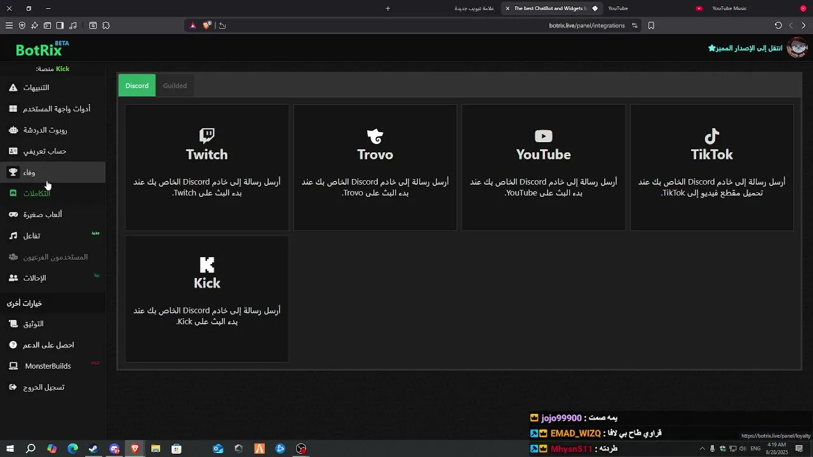Viewport: 813px width, 457px height.
Task: Select the YouTube integration card
Action: coord(544,168)
